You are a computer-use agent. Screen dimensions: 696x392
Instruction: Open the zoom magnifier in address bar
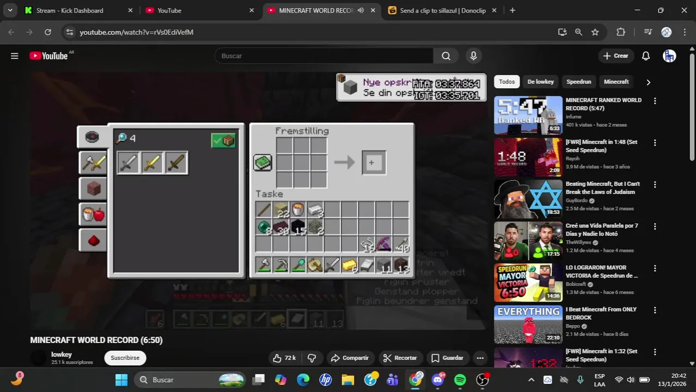pos(578,32)
